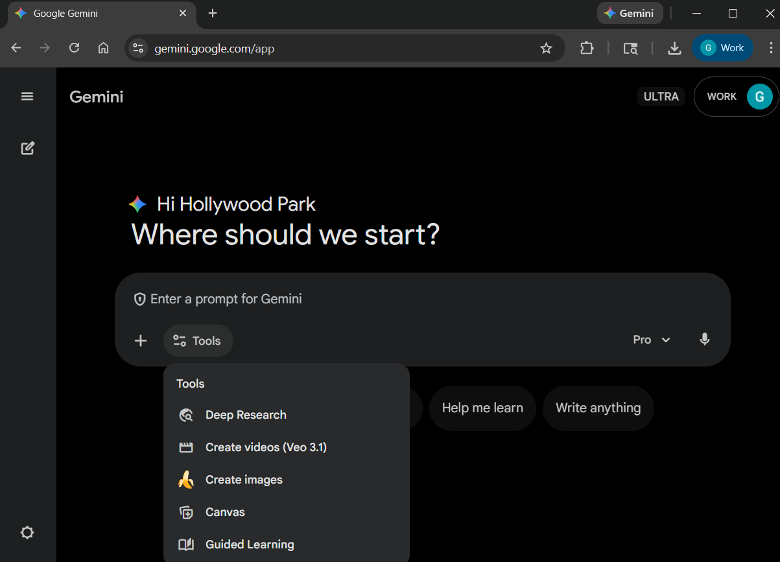View site information for gemini.google.com
Image resolution: width=780 pixels, height=562 pixels.
[x=137, y=48]
